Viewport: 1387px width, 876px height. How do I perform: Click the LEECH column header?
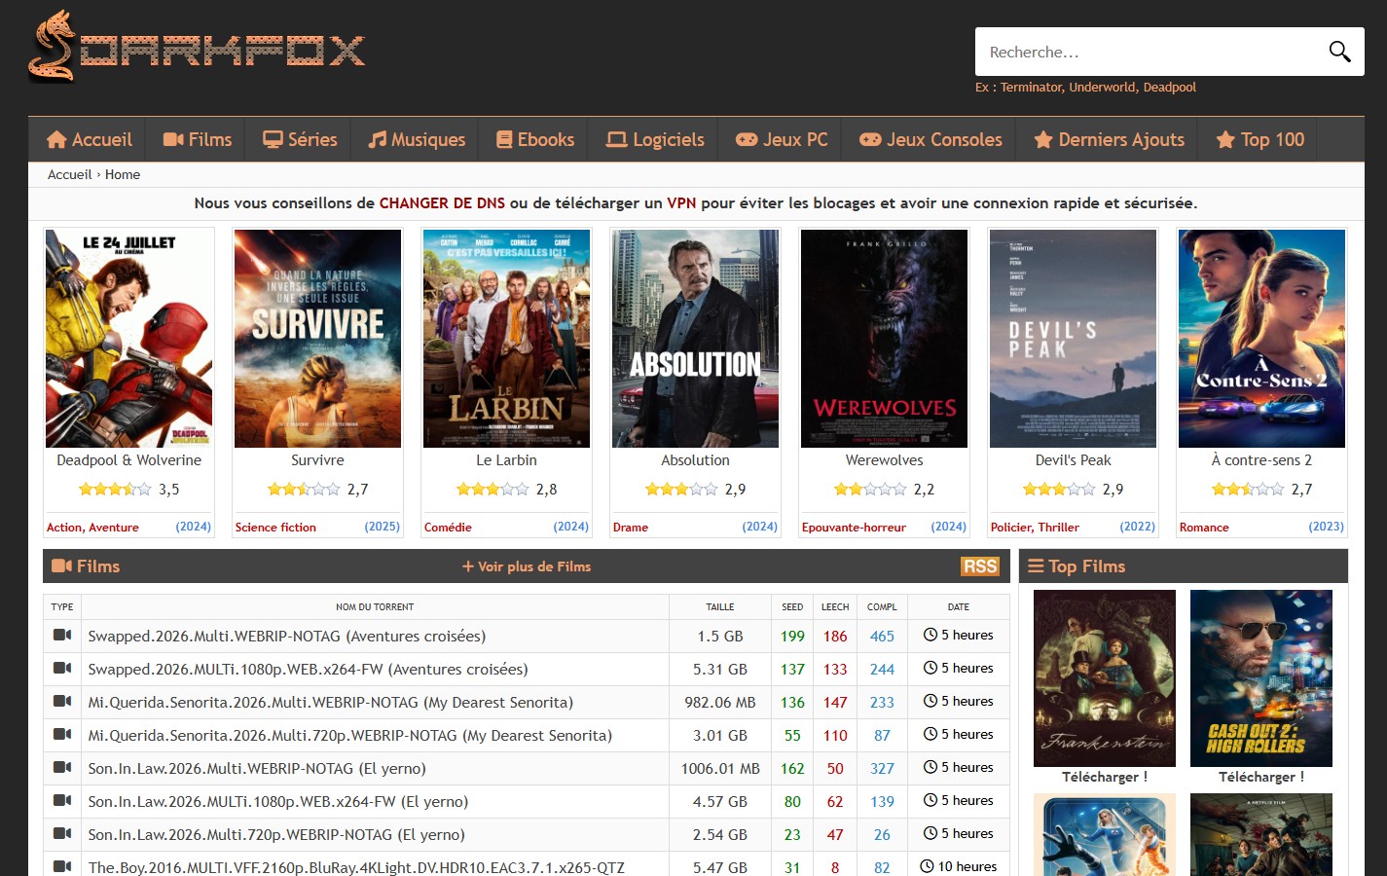pyautogui.click(x=835, y=606)
